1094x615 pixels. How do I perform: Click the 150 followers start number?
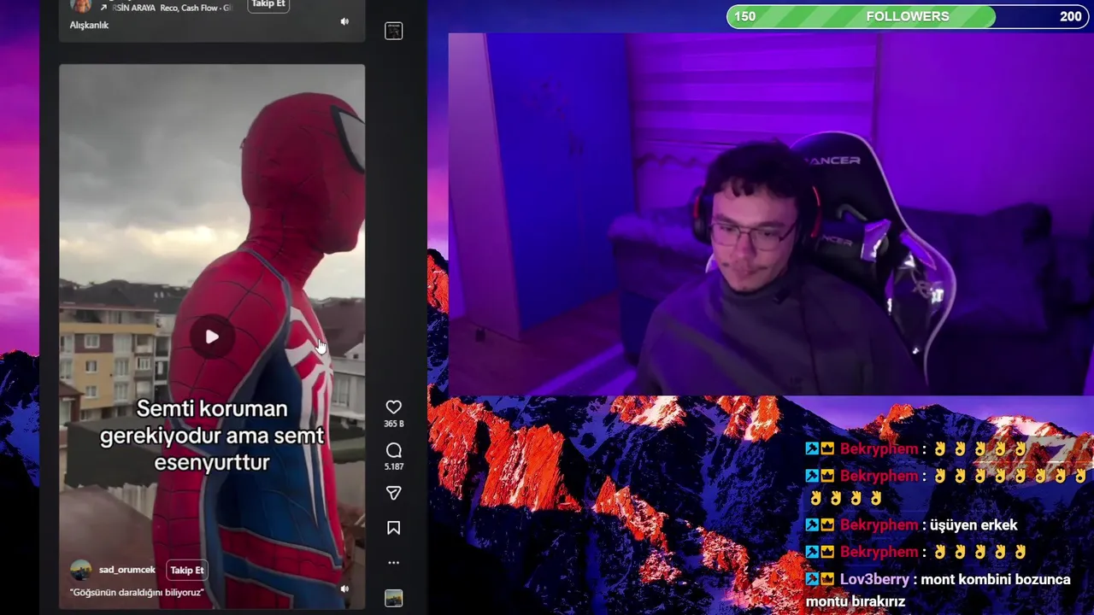point(744,16)
